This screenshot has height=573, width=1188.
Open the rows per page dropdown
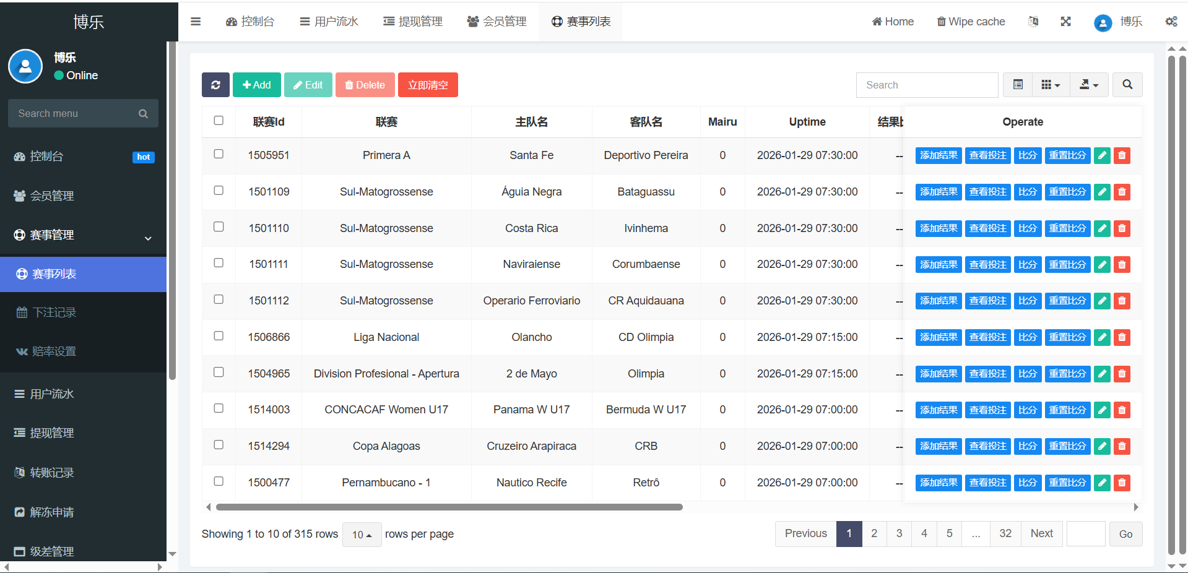362,535
